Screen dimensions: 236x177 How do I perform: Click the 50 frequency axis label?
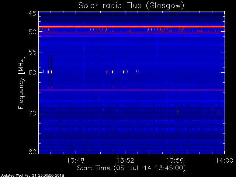(32, 32)
